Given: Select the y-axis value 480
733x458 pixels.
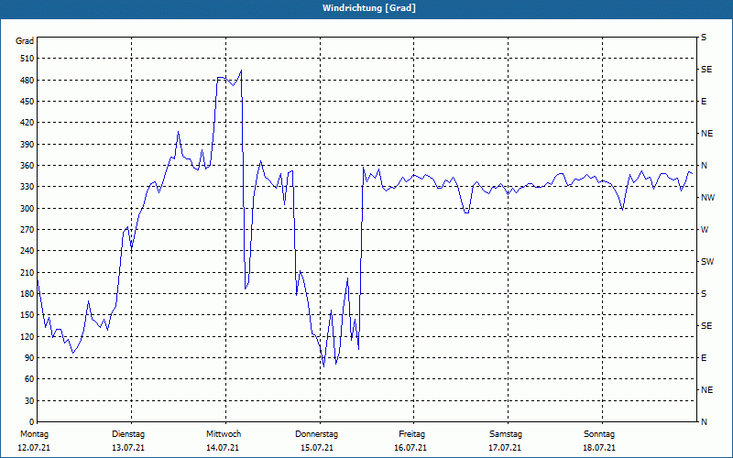Looking at the screenshot, I should [27, 81].
